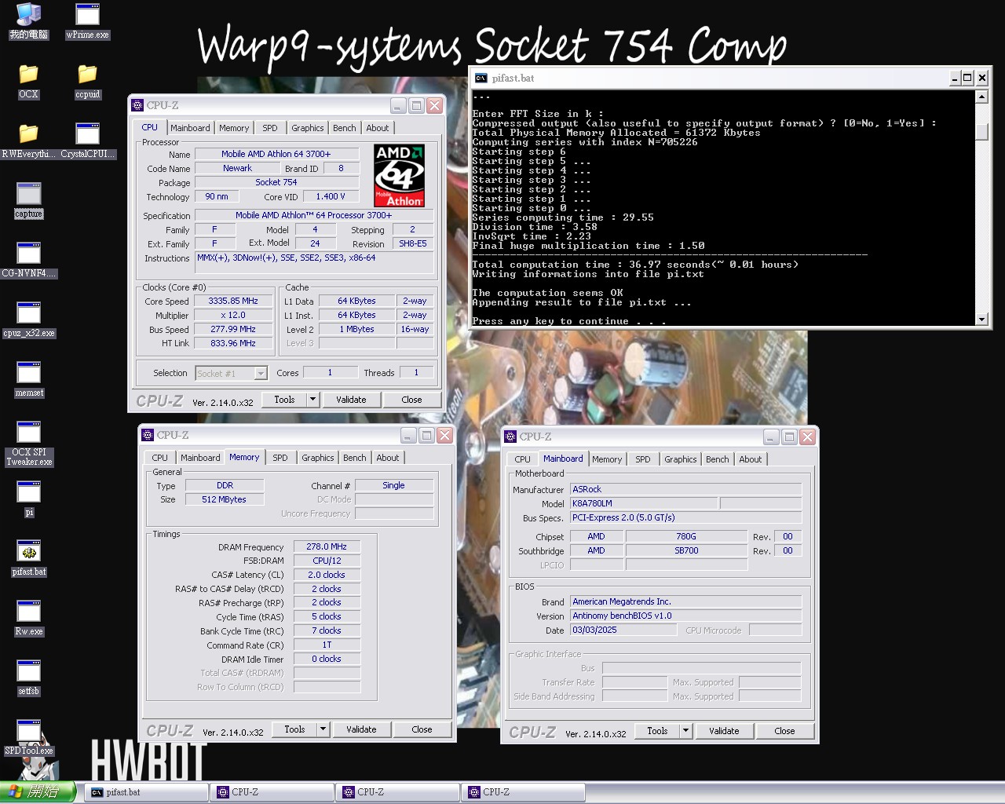Click the ASRock manufacturer field
1005x804 pixels.
point(686,489)
